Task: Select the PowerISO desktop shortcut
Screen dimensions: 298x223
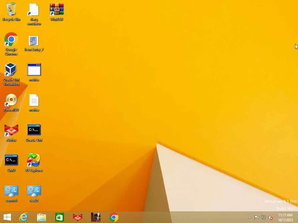Action: tap(11, 102)
